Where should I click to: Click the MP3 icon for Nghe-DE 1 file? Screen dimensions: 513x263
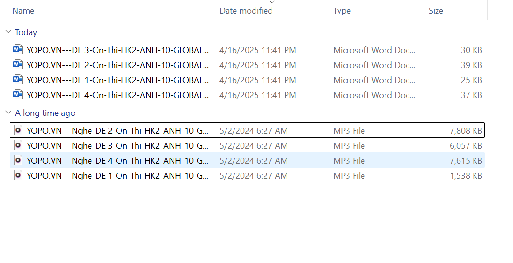[18, 175]
